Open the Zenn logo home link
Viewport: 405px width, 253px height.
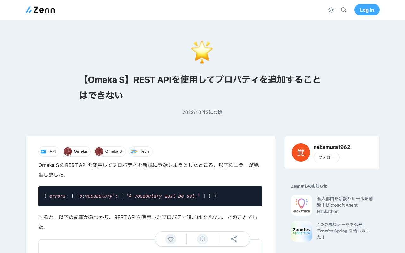click(40, 10)
